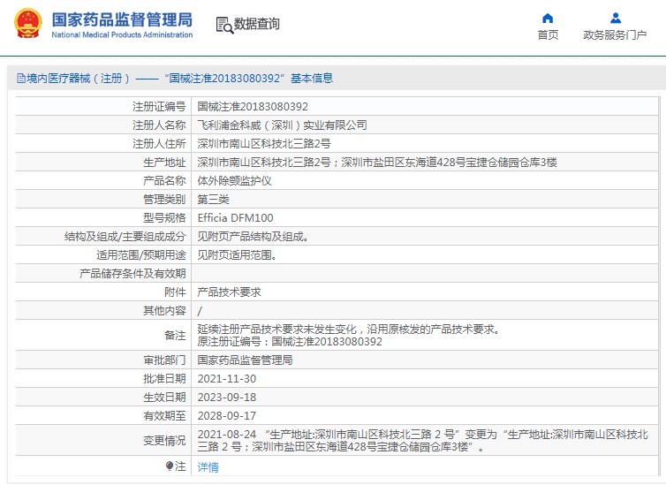This screenshot has width=666, height=485.
Task: Click the 注册人名称 row label
Action: pos(159,125)
